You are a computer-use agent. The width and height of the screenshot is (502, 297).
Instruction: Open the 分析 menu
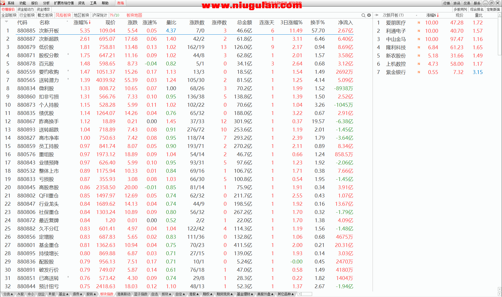click(46, 3)
